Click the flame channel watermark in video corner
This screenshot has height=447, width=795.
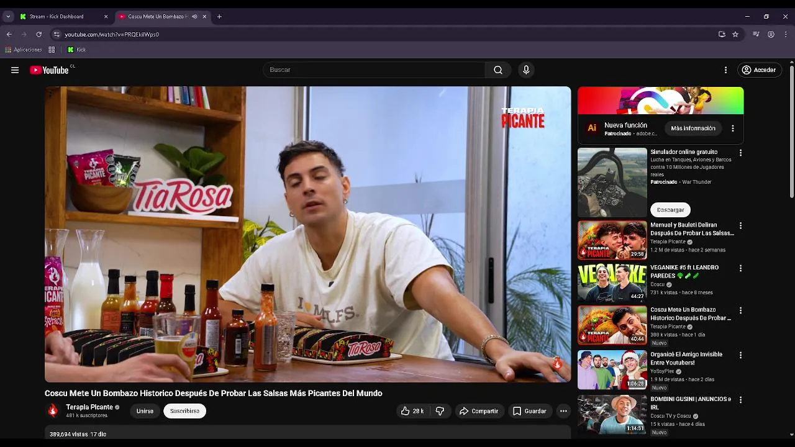pyautogui.click(x=557, y=364)
